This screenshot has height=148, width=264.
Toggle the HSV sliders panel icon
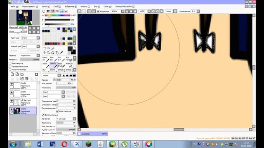(x=53, y=12)
